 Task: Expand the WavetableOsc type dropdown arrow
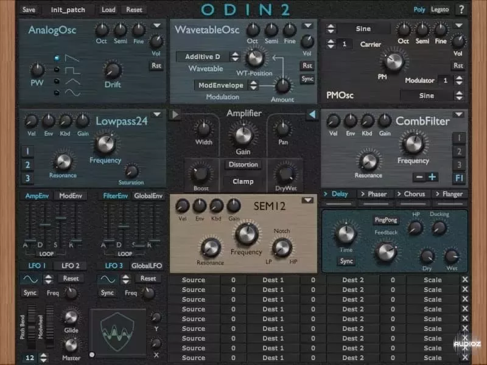(308, 26)
